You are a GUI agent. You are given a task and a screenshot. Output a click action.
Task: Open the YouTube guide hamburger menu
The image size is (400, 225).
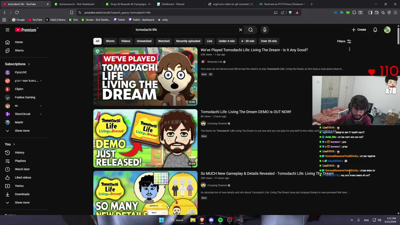[x=7, y=30]
